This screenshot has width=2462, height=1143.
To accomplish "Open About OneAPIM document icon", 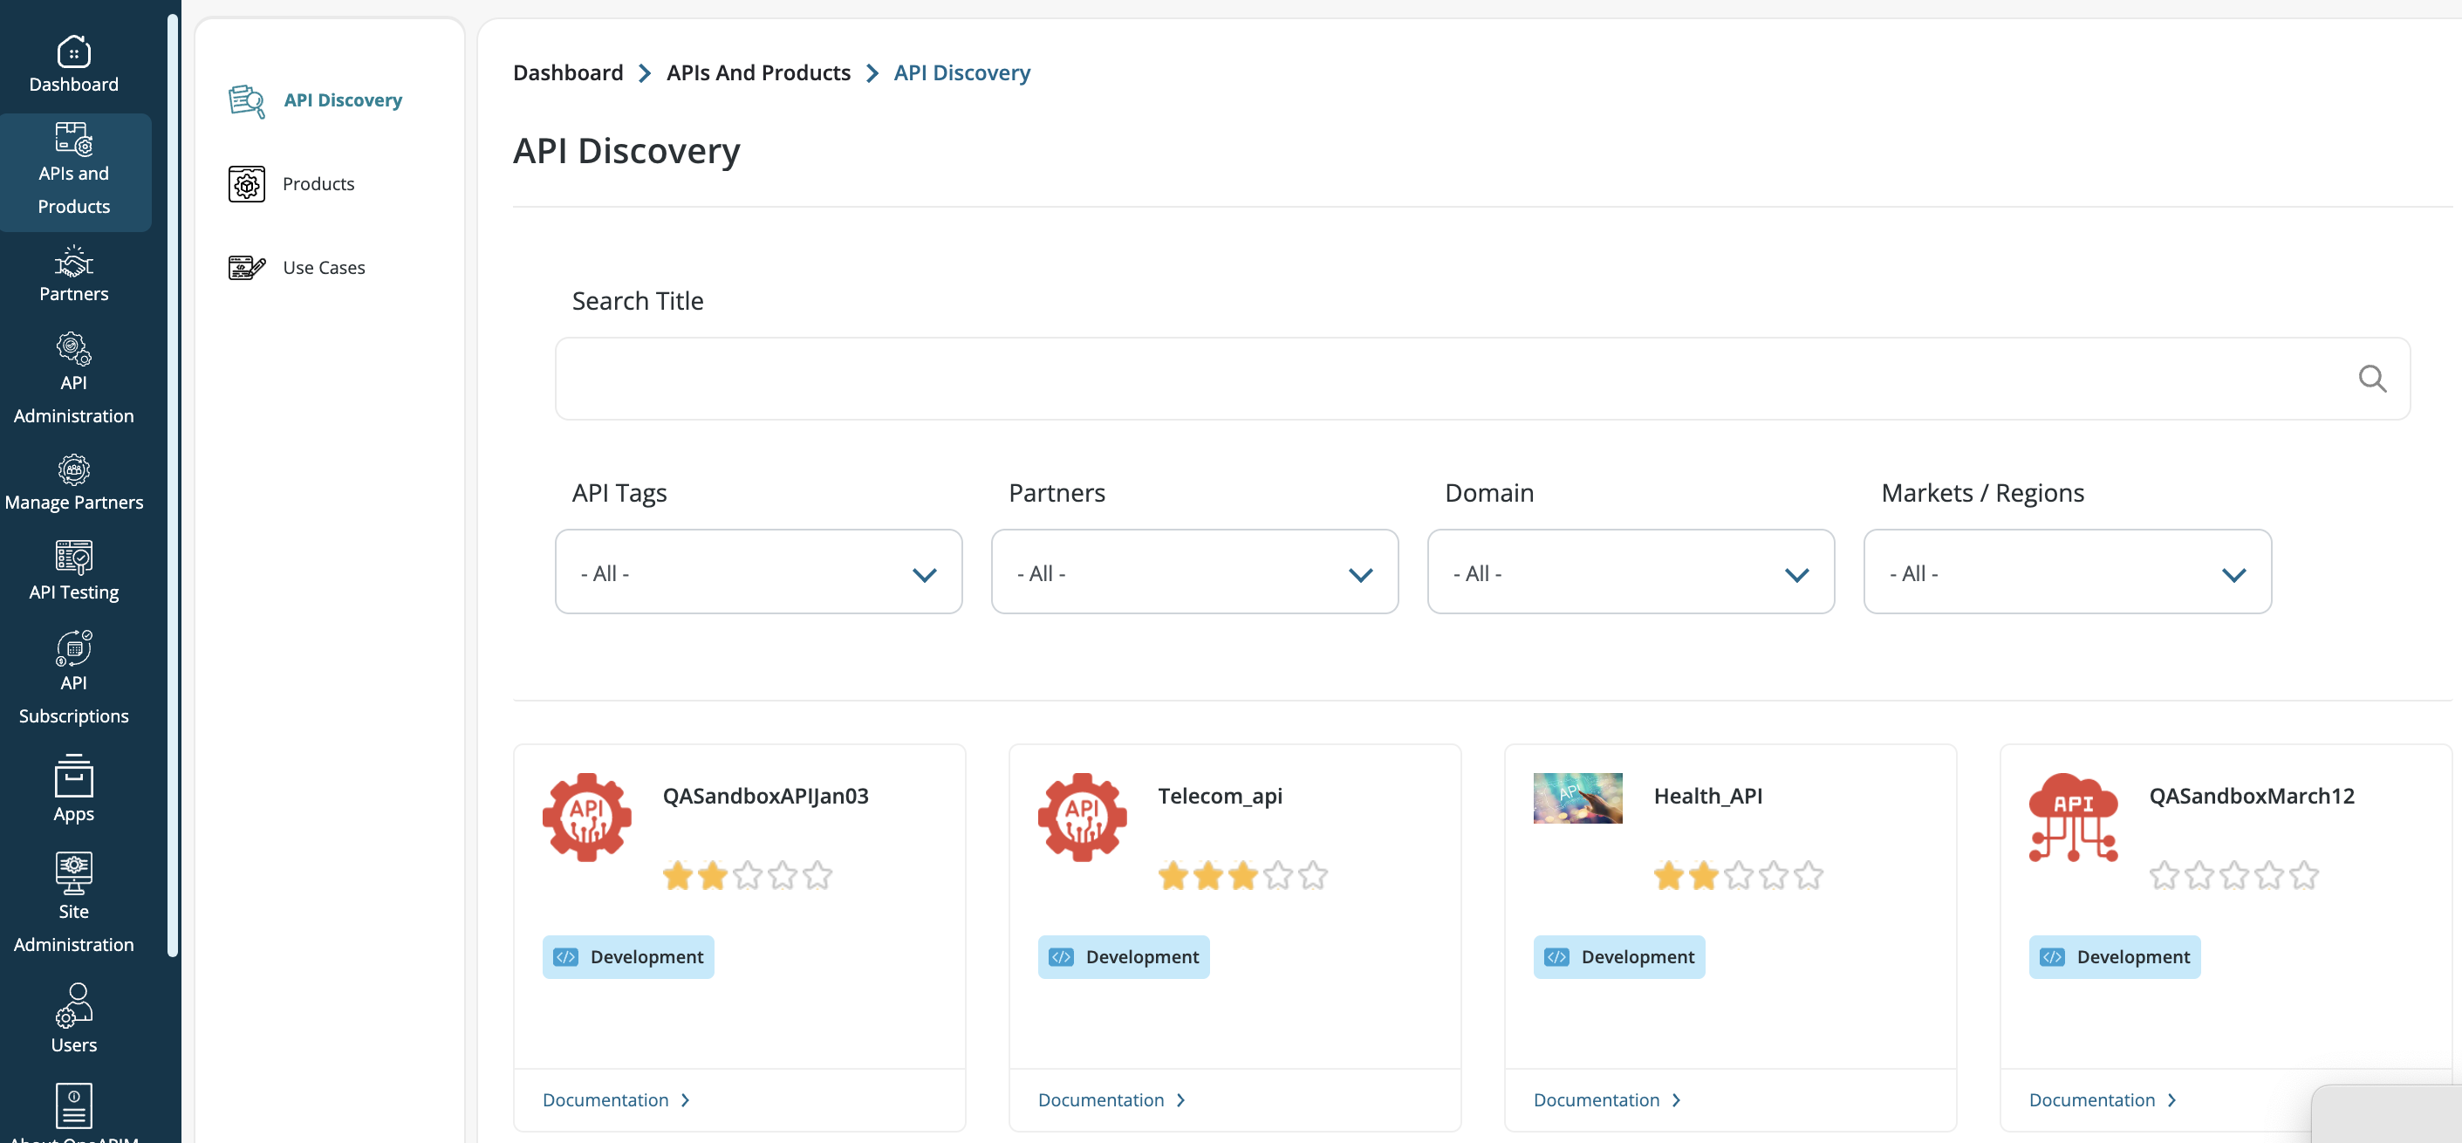I will point(73,1105).
